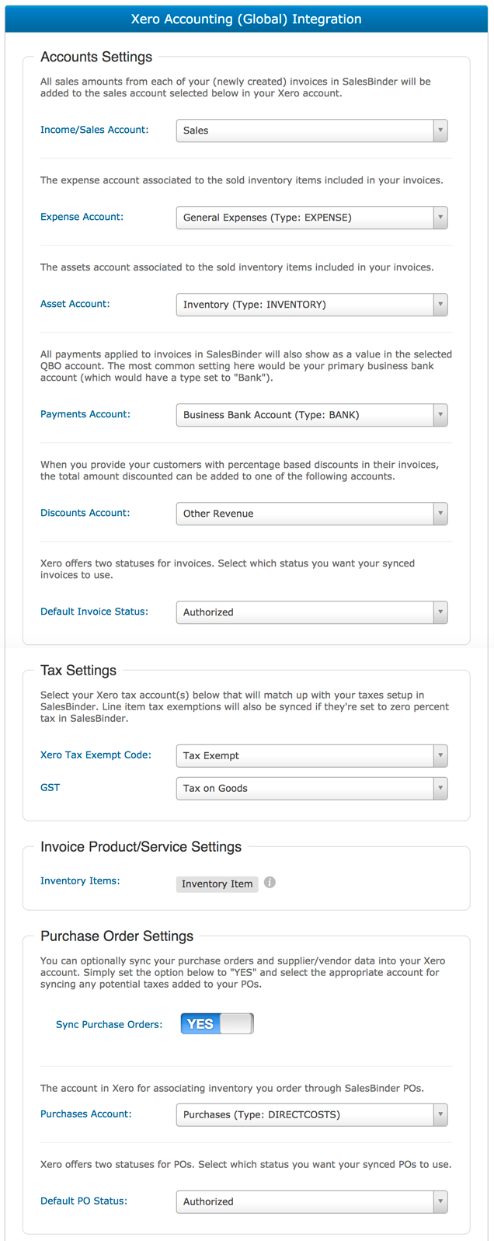This screenshot has width=494, height=1241.
Task: Open the Default PO Status dropdown
Action: (440, 1201)
